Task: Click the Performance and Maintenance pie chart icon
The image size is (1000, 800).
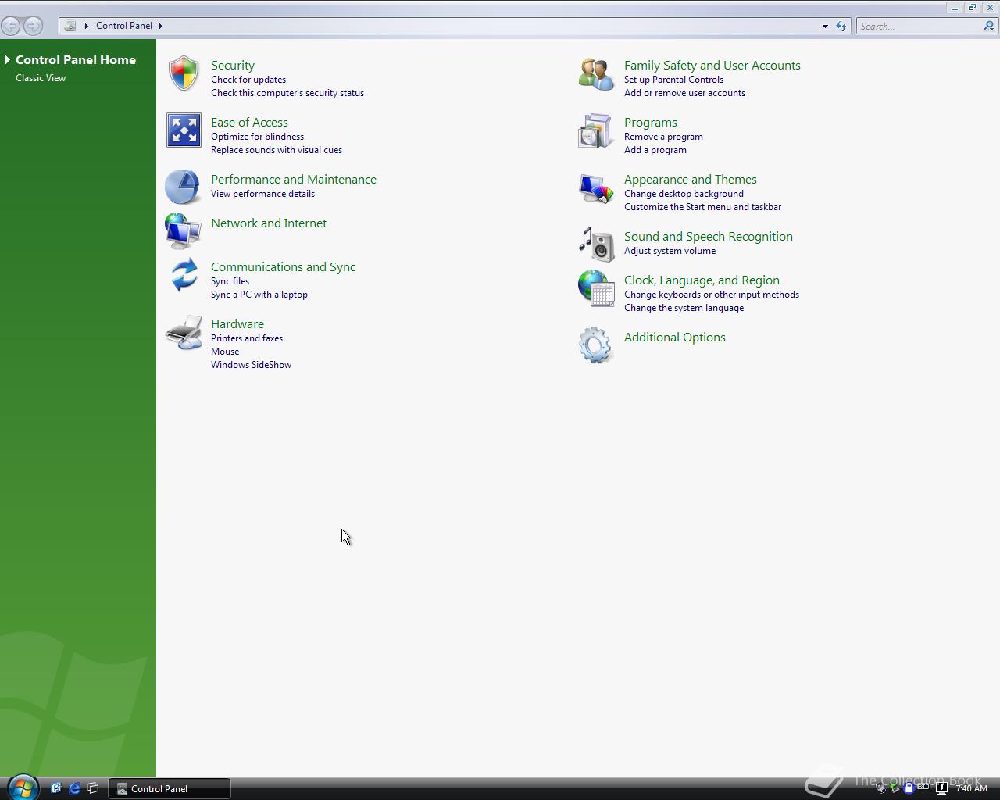Action: [183, 187]
